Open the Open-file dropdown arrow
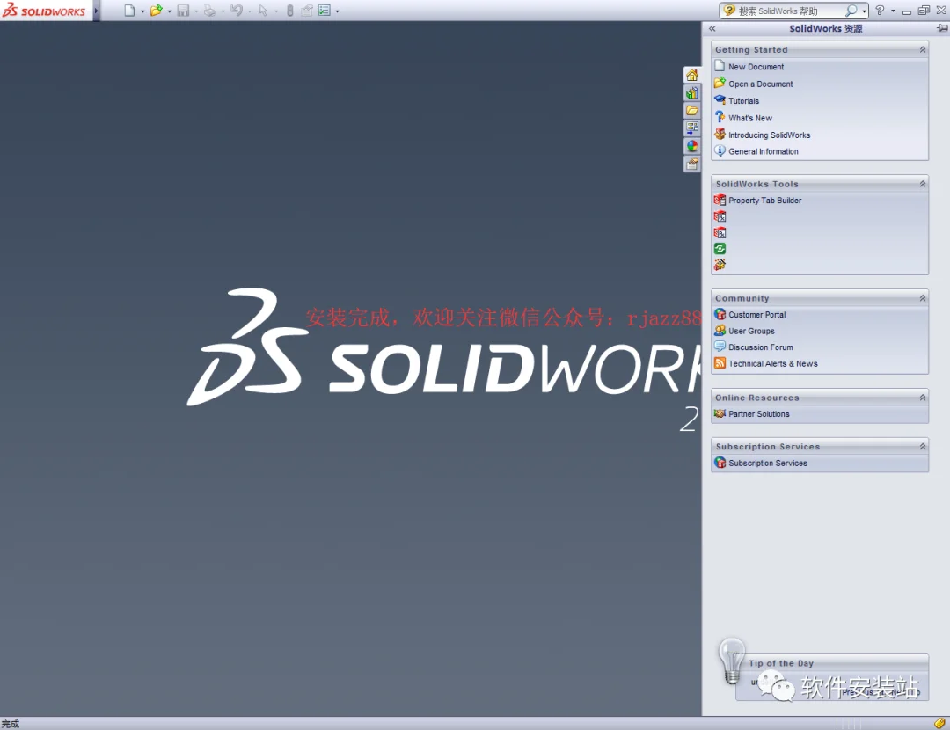 pos(169,11)
